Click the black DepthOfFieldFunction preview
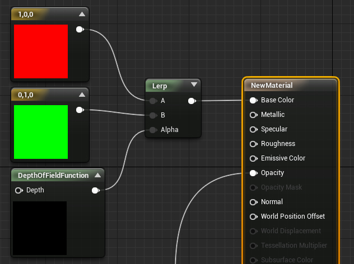 [40, 228]
